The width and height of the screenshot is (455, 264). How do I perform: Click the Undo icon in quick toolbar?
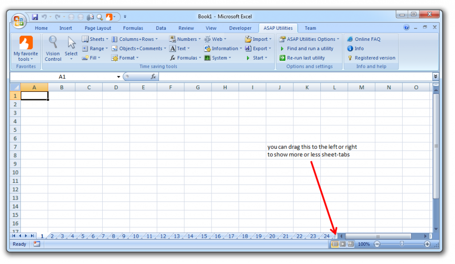(44, 17)
